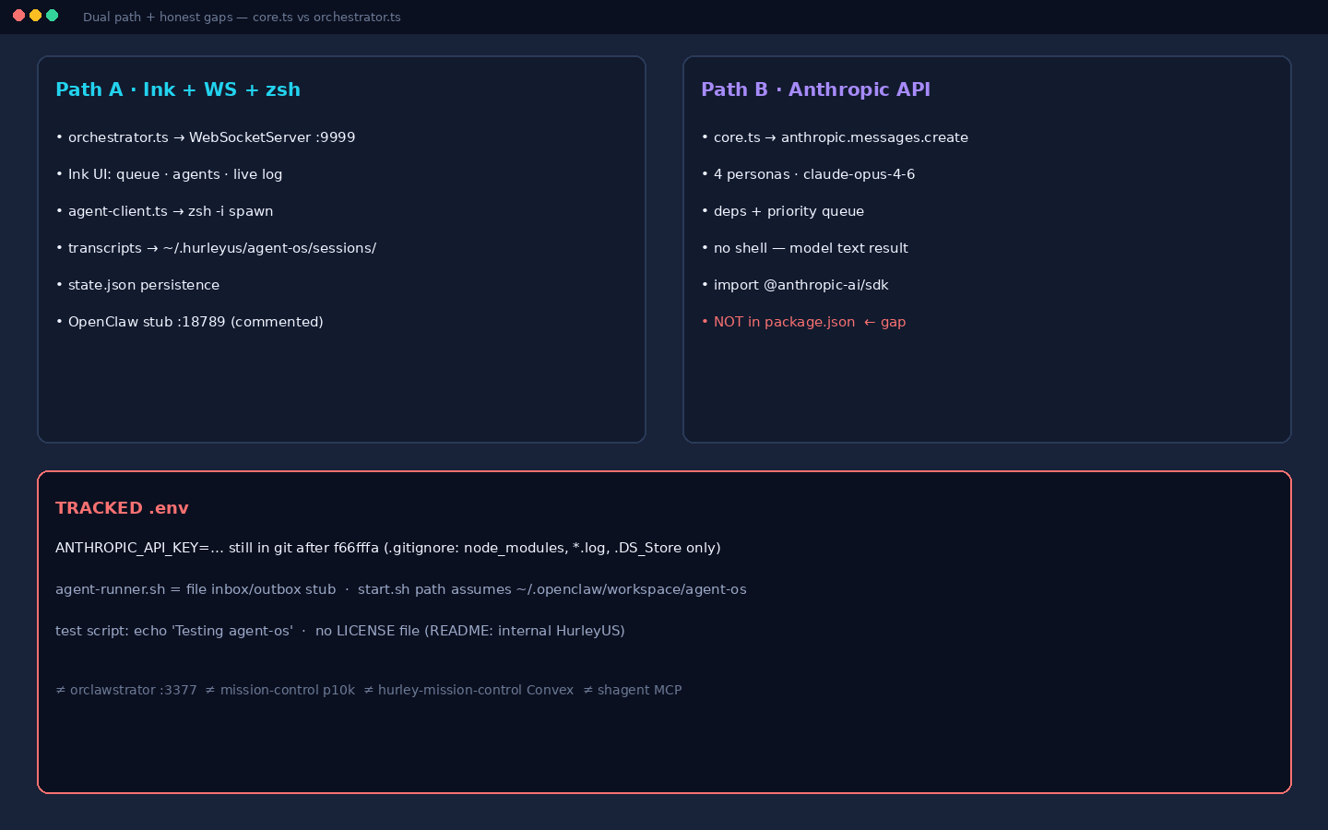1328x830 pixels.
Task: Click '4 personas · claude-opus-4-6' bullet
Action: coord(808,174)
